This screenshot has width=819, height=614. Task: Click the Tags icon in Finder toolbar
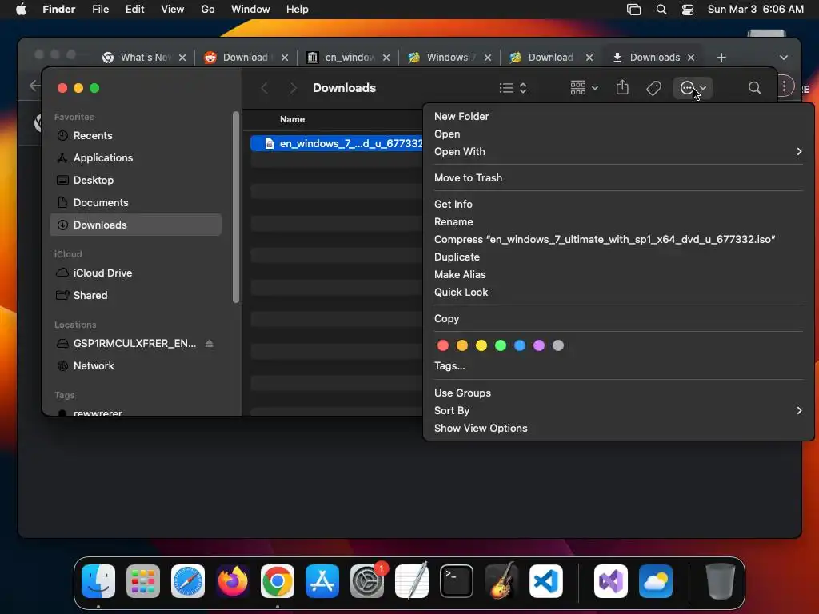[653, 88]
